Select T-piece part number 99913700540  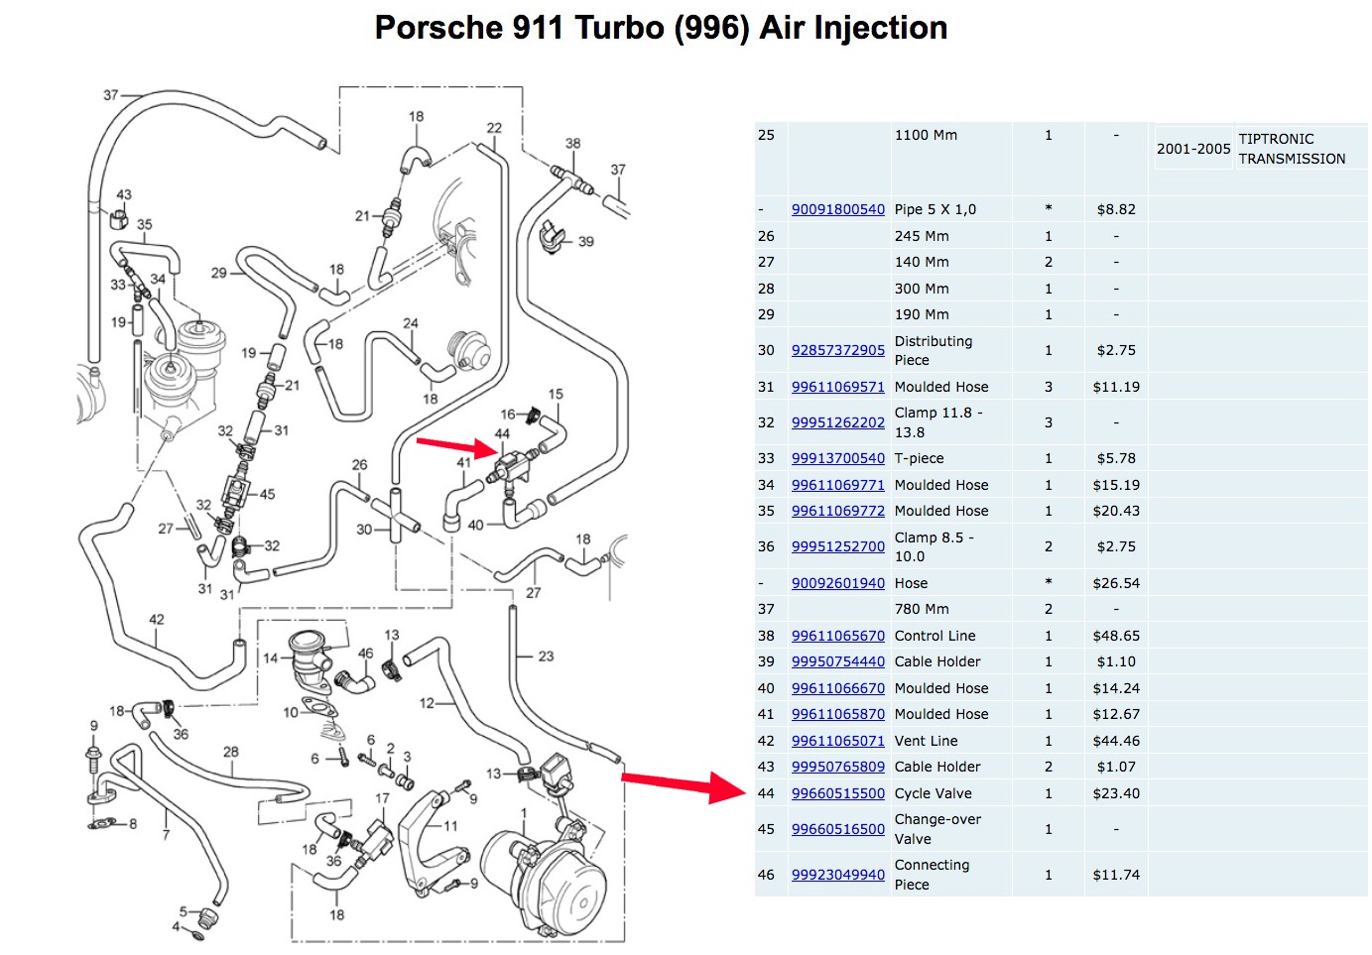(837, 458)
